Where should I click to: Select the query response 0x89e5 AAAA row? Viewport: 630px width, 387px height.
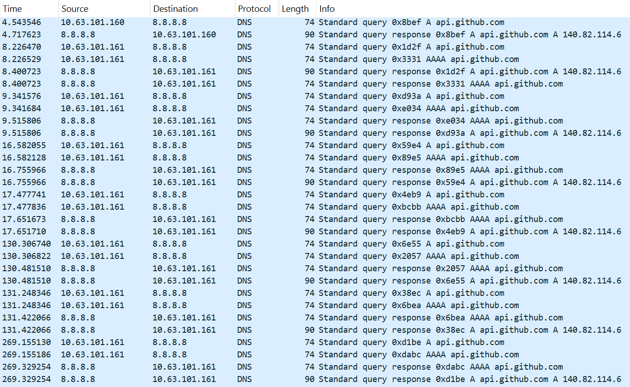pyautogui.click(x=410, y=170)
